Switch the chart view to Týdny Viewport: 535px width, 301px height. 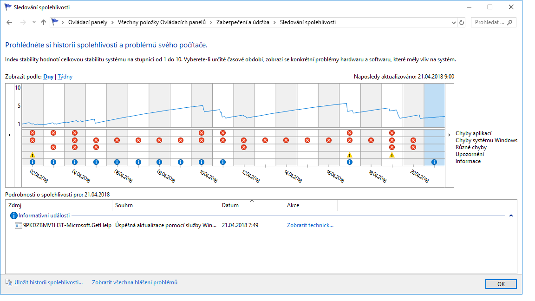point(65,77)
